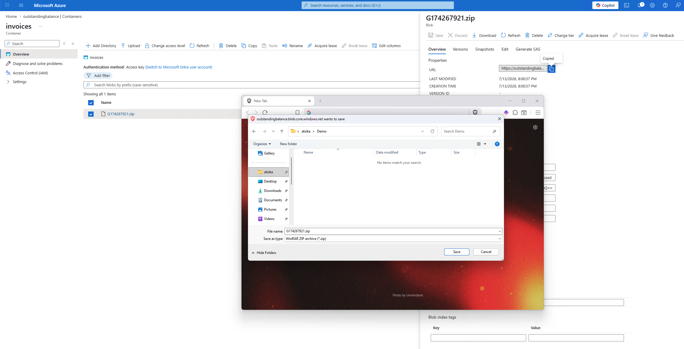Open the G174267921.zip blob link
Viewport: 684px width, 349px height.
[121, 114]
